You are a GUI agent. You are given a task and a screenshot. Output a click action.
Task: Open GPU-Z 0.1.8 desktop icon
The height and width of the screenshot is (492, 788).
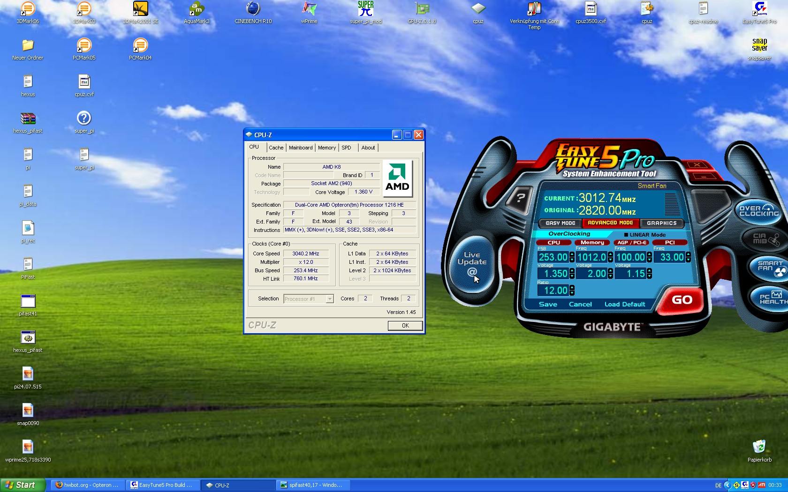(x=422, y=13)
